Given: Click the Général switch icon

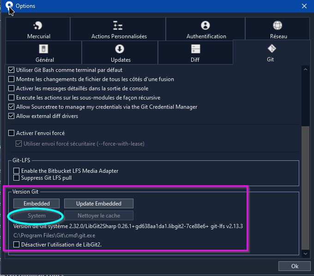Looking at the screenshot, I should 43,49.
